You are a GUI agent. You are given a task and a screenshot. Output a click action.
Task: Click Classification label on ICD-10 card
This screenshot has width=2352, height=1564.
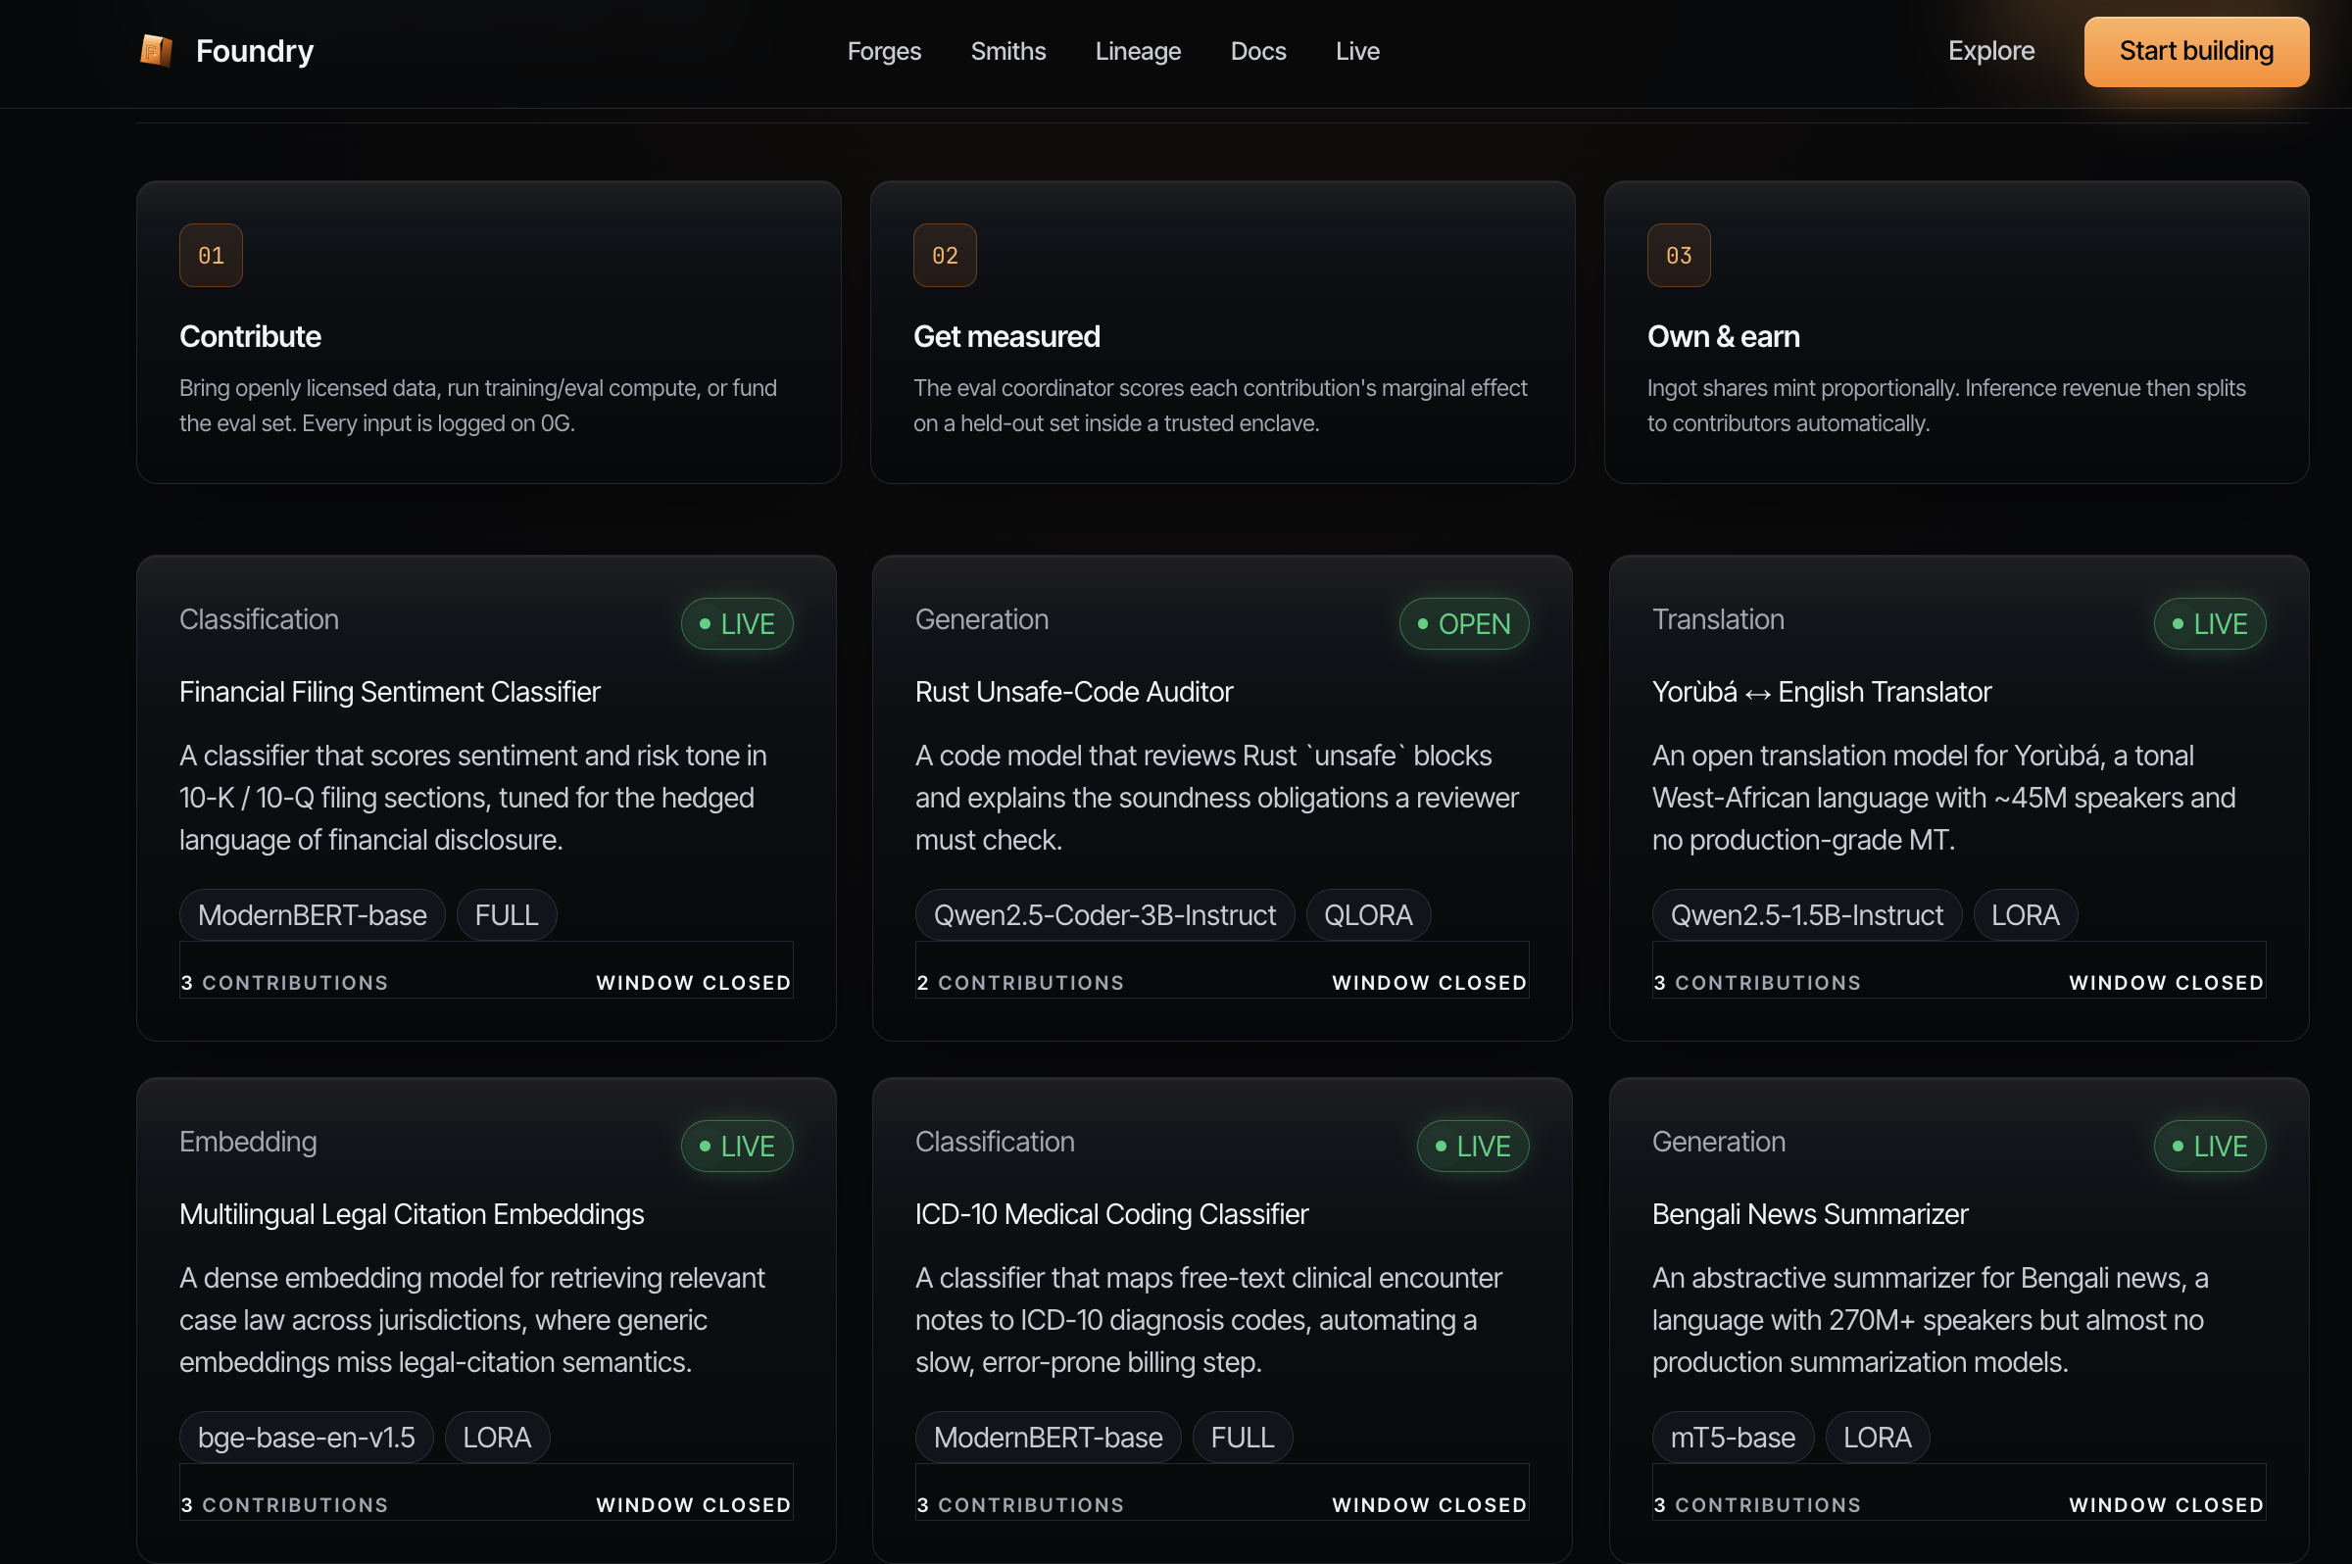(x=995, y=1142)
